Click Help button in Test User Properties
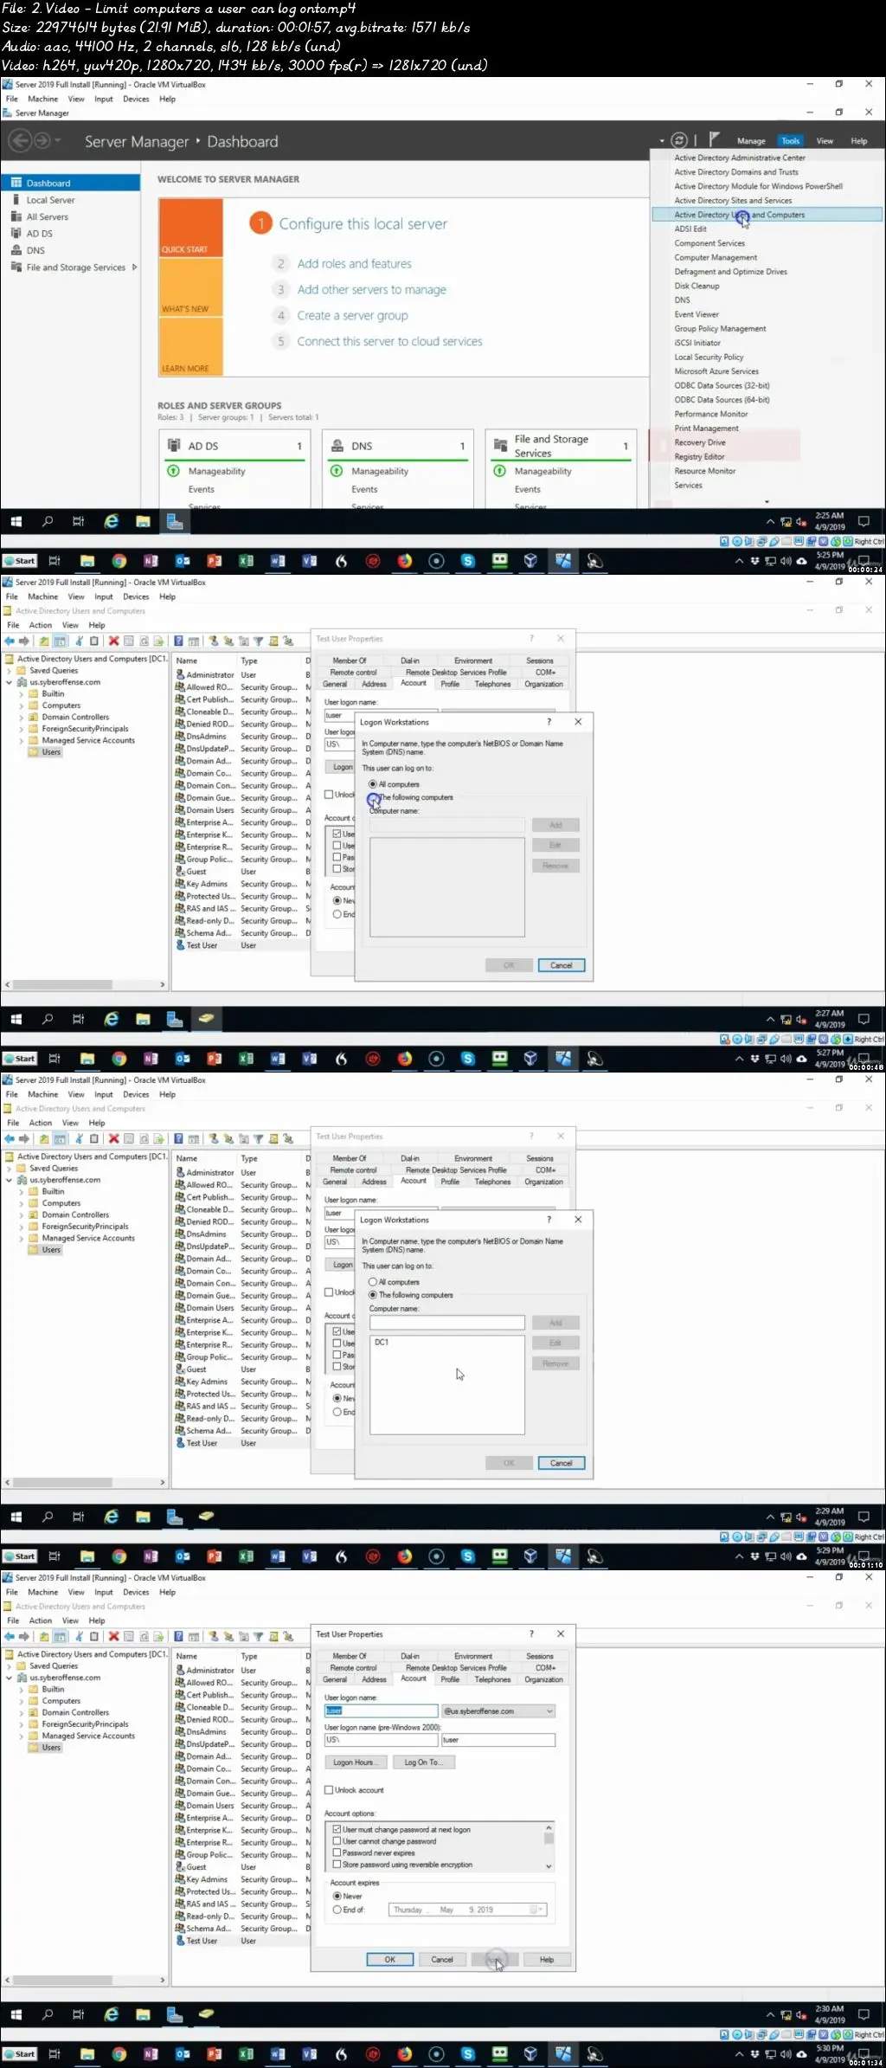 [547, 1960]
